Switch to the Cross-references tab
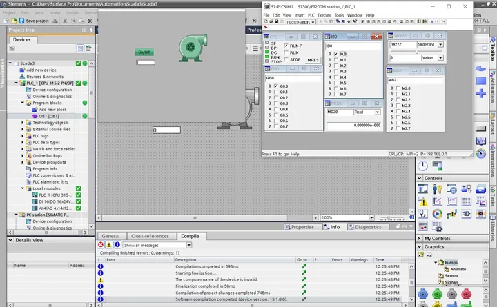 pos(150,236)
